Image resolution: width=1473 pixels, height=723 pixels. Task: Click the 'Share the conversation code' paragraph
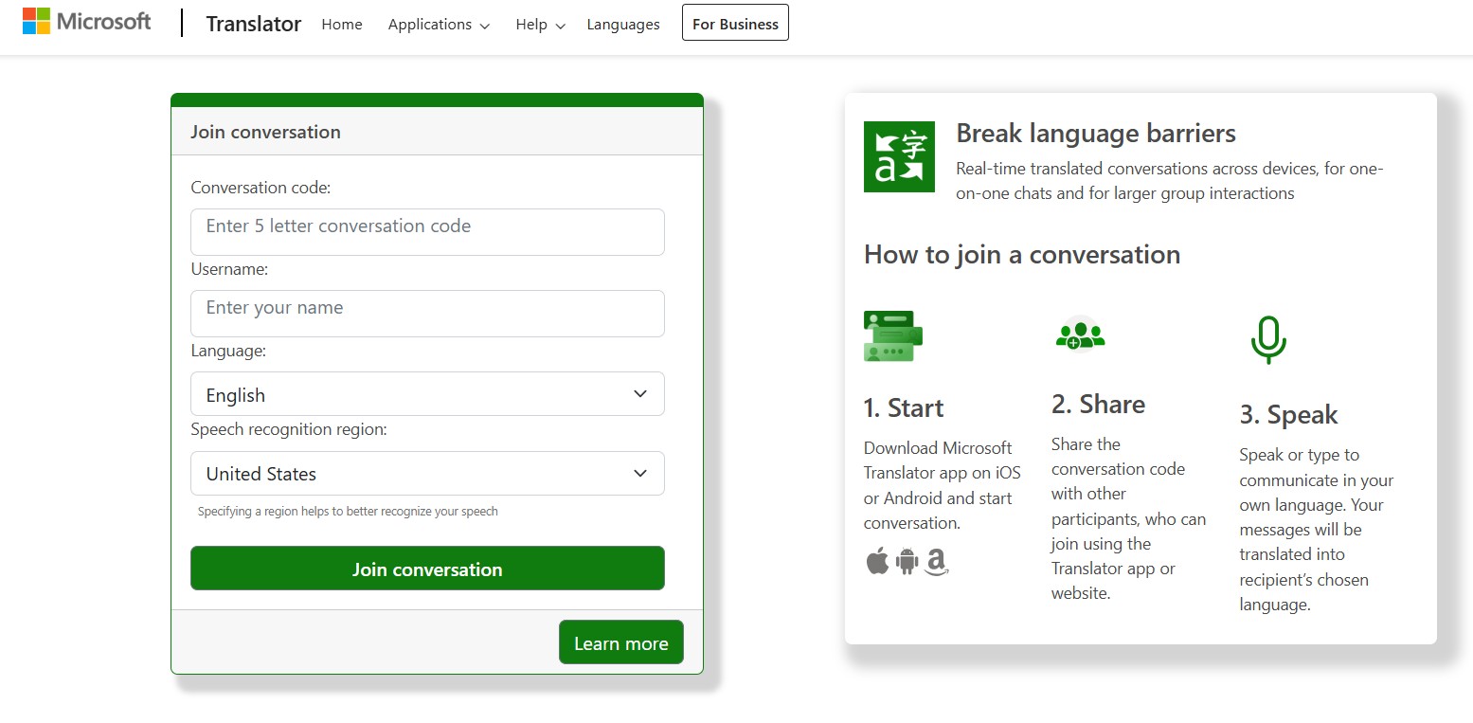click(x=1128, y=518)
